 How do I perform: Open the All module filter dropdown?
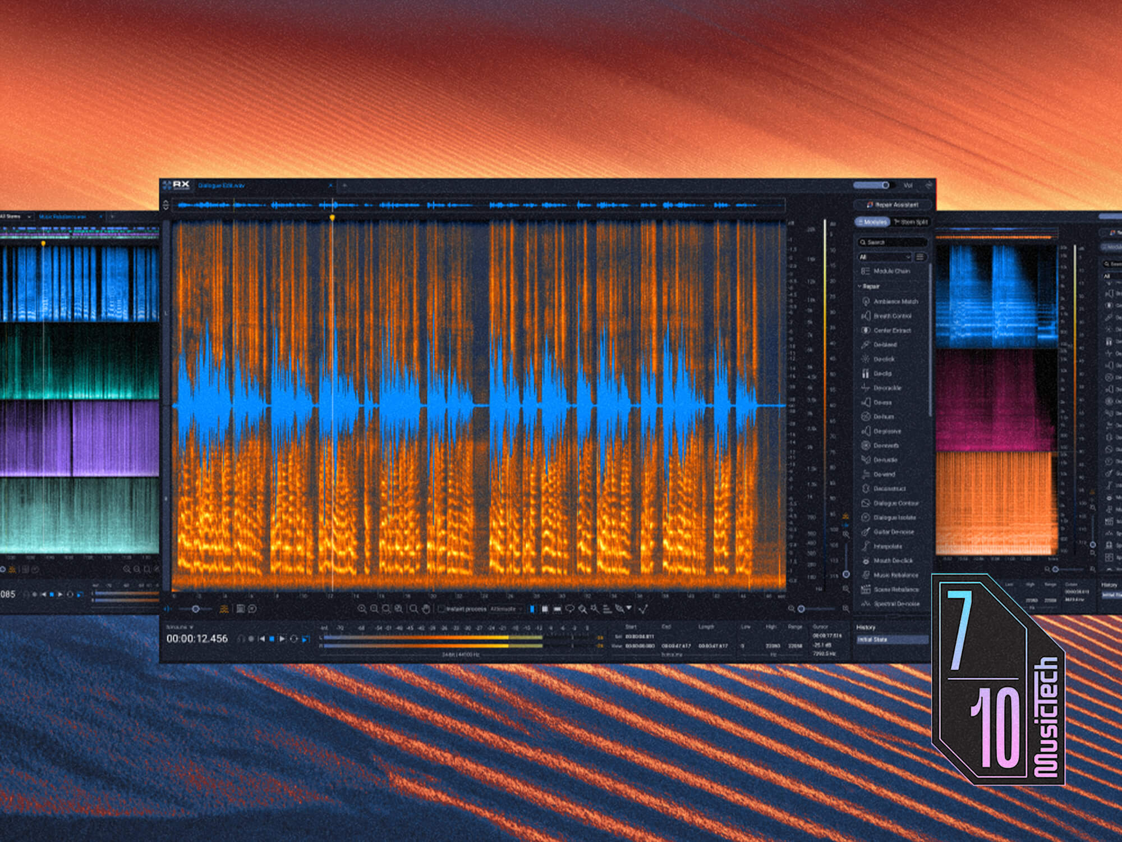[x=884, y=257]
